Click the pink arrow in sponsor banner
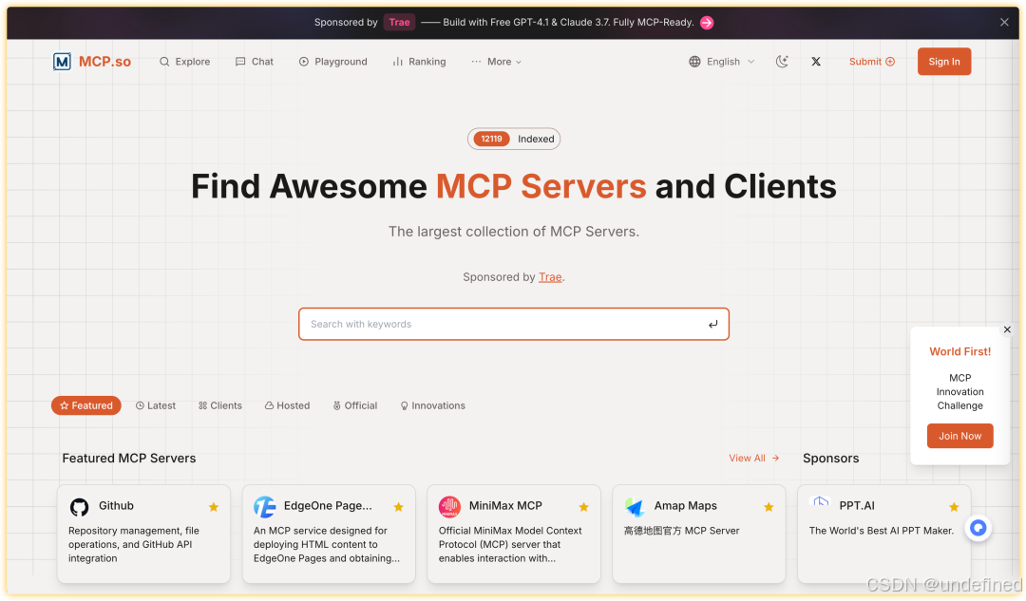The image size is (1026, 601). pyautogui.click(x=707, y=23)
